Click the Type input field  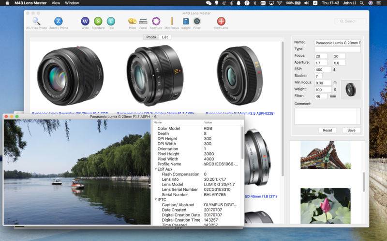[x=338, y=49]
